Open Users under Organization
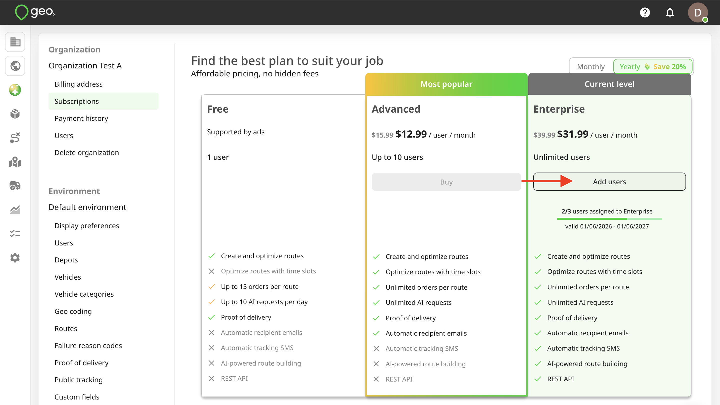The width and height of the screenshot is (720, 405). tap(64, 135)
